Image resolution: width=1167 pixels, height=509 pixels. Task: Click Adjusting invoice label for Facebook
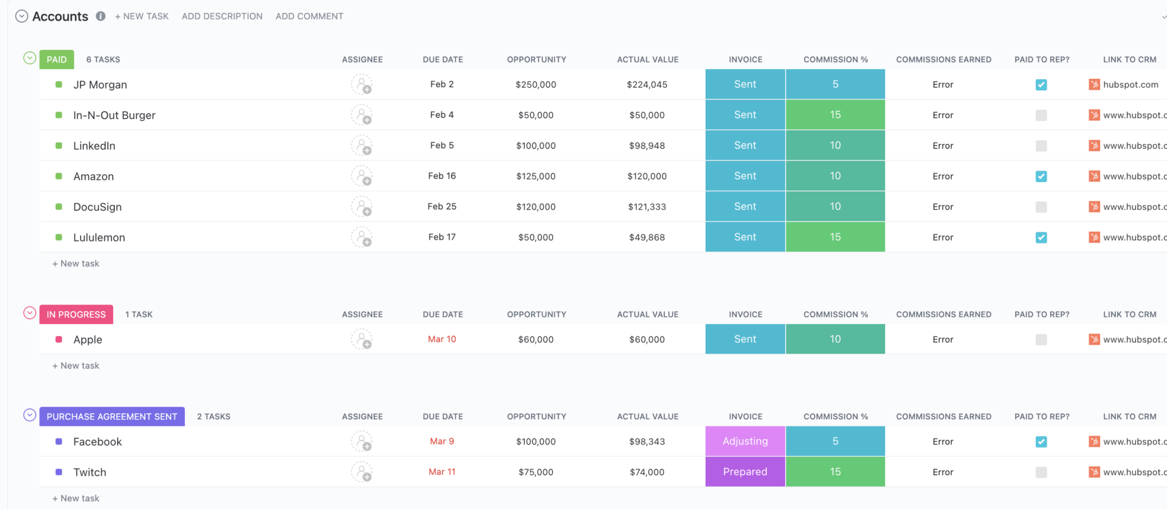(x=745, y=442)
